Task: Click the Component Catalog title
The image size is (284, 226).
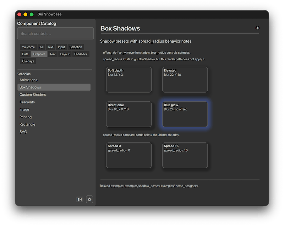Action: click(x=37, y=23)
